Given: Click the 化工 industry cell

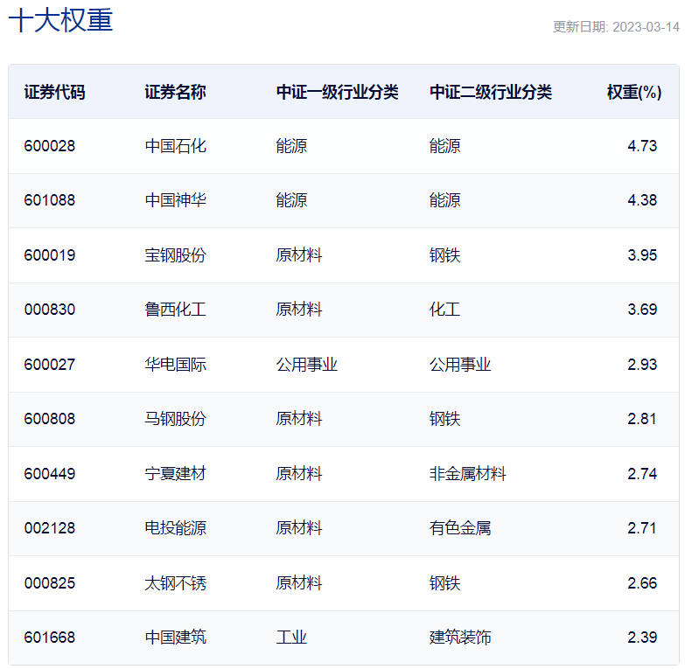Looking at the screenshot, I should pyautogui.click(x=444, y=310).
